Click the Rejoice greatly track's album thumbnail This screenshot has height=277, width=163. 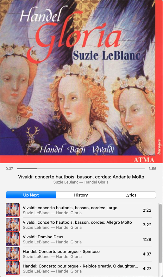click(x=13, y=268)
